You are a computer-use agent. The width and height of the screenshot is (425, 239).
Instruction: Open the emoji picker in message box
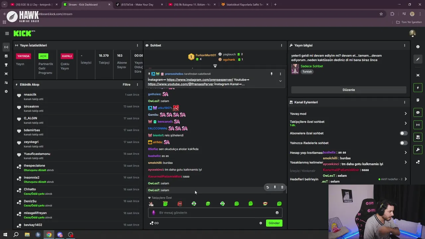(277, 213)
